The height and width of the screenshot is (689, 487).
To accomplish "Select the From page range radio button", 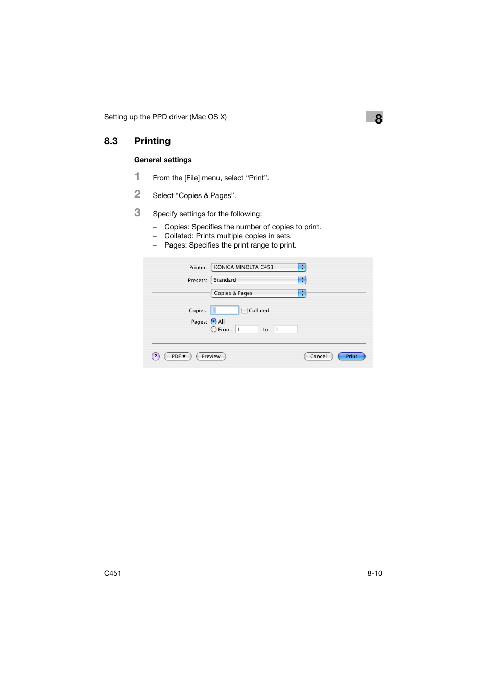I will tap(214, 329).
